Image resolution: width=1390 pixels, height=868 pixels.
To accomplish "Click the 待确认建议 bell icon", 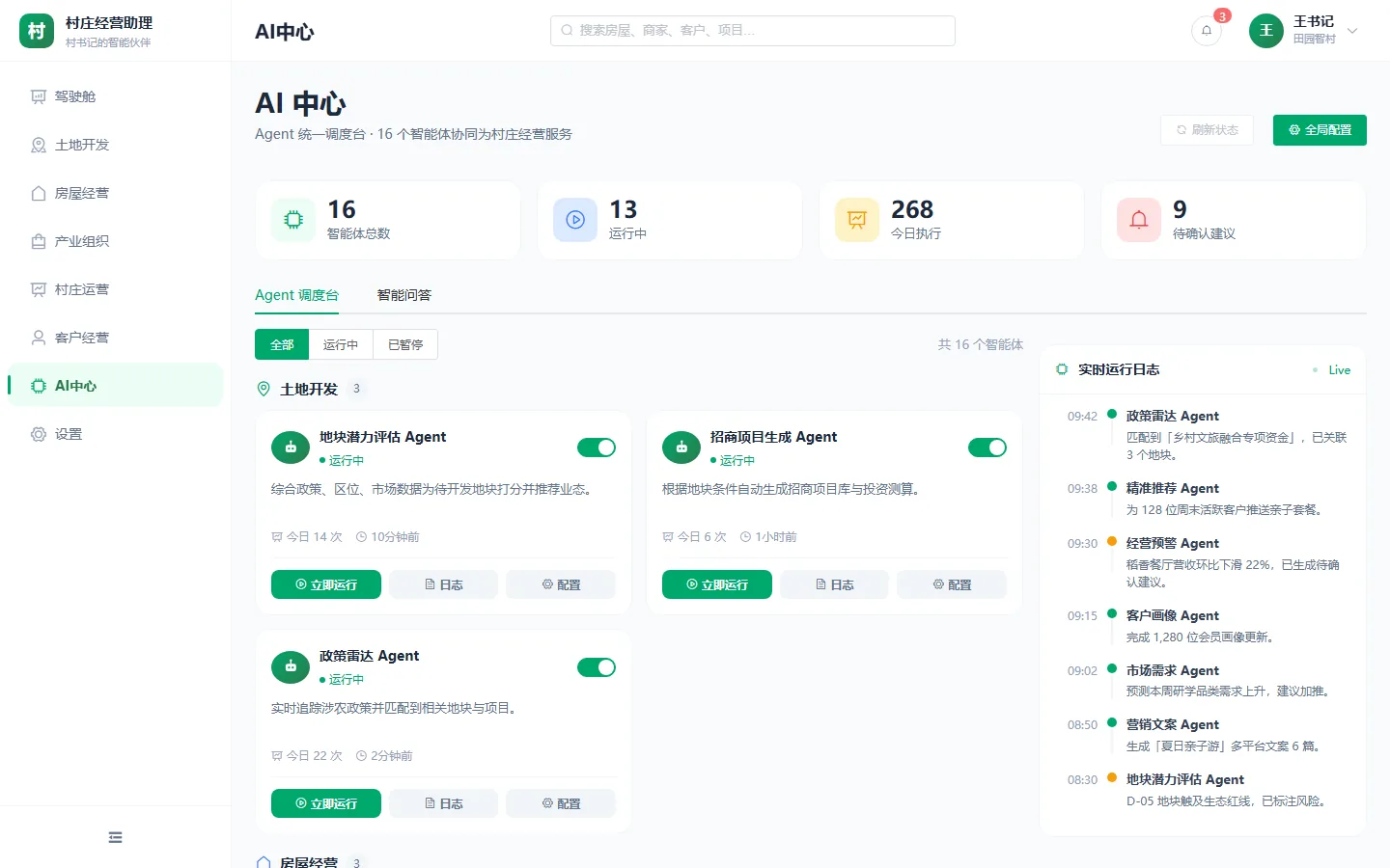I will click(1139, 220).
